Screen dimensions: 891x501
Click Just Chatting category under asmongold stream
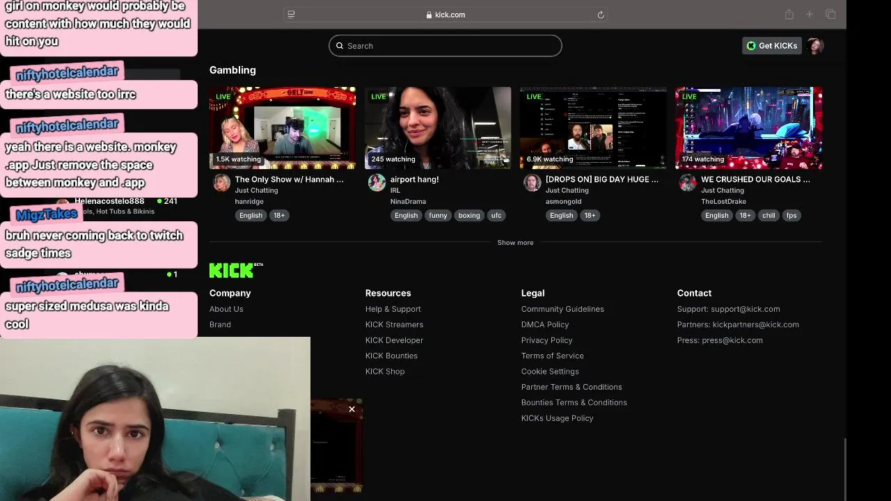[567, 191]
